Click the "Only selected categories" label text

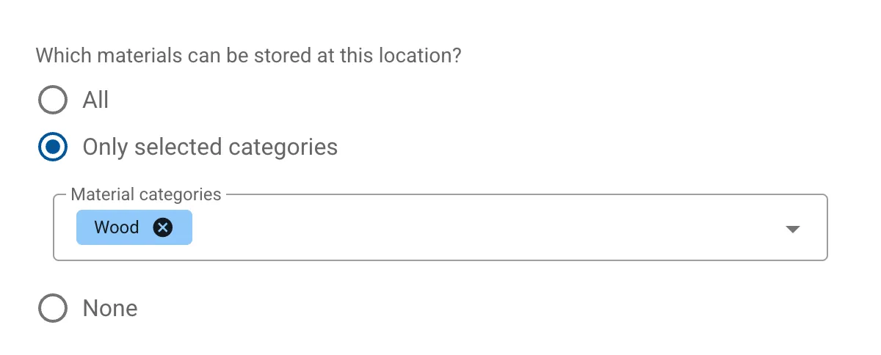[210, 147]
